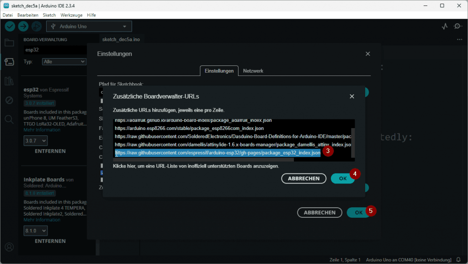Screen dimensions: 468x264
Task: Open the Serial Plotter
Action: (x=444, y=27)
